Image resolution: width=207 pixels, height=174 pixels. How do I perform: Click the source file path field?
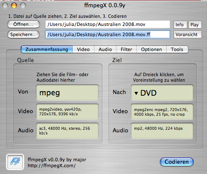108,24
